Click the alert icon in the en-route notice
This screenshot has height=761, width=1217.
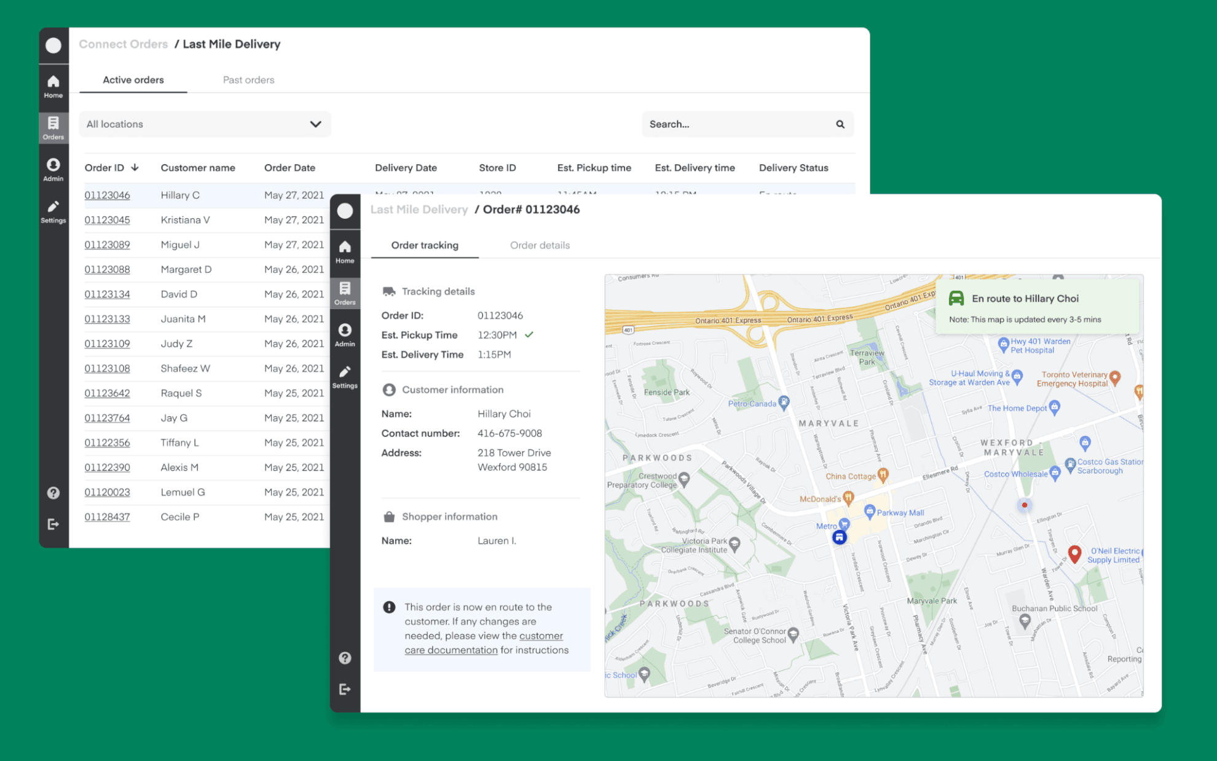click(x=389, y=607)
